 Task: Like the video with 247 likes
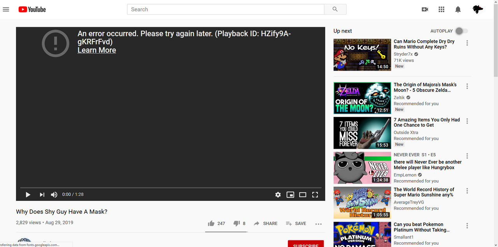(216, 223)
